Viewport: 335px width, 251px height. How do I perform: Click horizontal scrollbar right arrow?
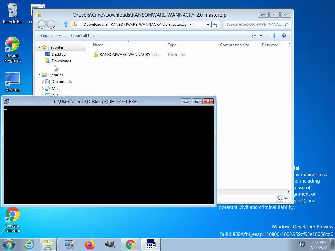coord(289,192)
